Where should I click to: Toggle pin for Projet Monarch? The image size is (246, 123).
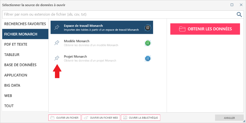pyautogui.click(x=57, y=58)
